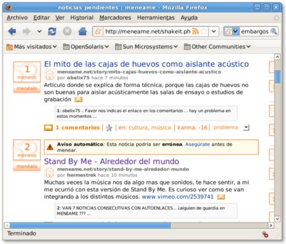This screenshot has height=244, width=286.
Task: Open the Ayuda menu
Action: 189,18
